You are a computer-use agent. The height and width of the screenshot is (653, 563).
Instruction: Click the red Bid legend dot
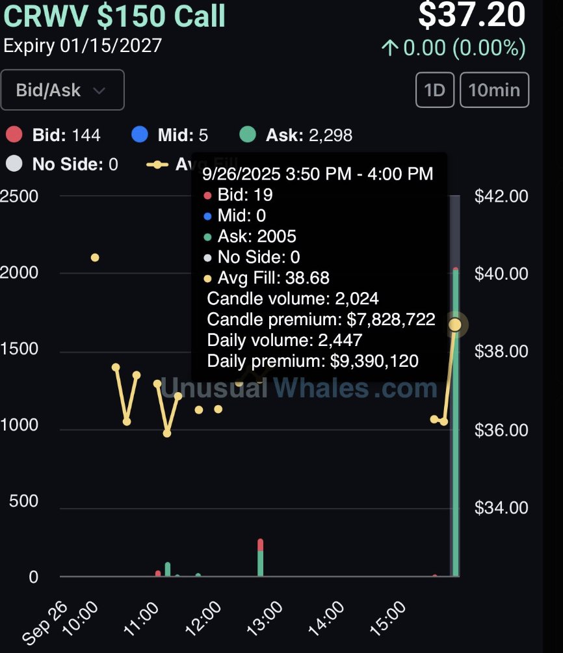[x=14, y=135]
